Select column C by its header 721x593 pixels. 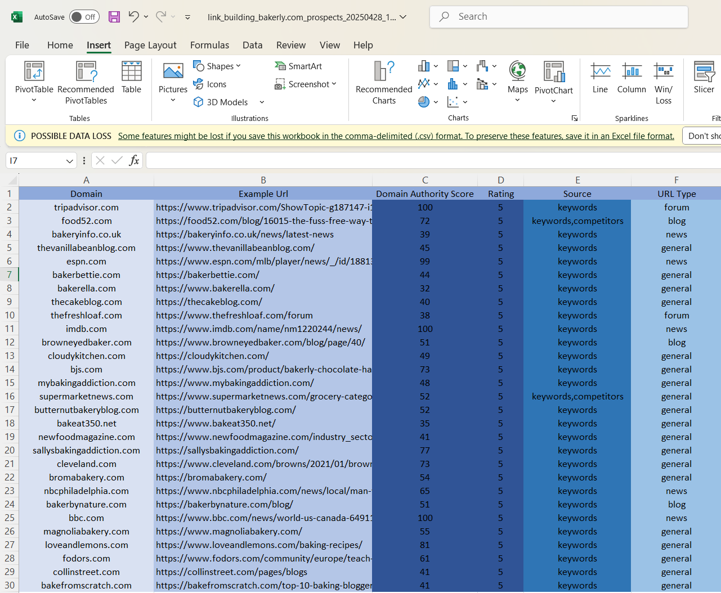[425, 180]
